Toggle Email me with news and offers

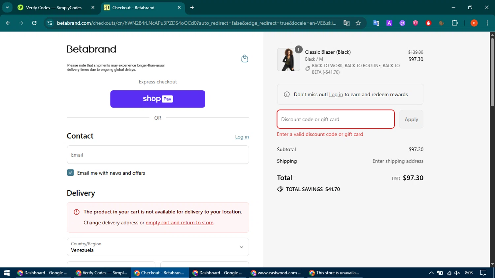[x=70, y=173]
